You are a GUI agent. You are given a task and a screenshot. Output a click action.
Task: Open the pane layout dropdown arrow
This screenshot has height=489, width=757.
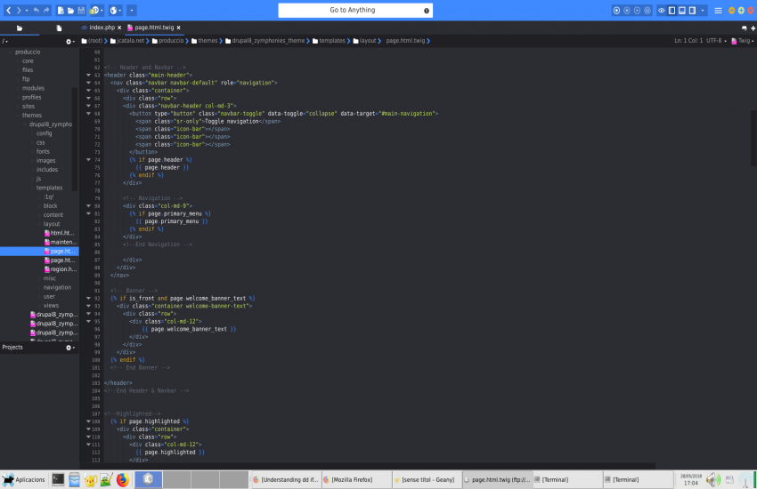[x=703, y=11]
